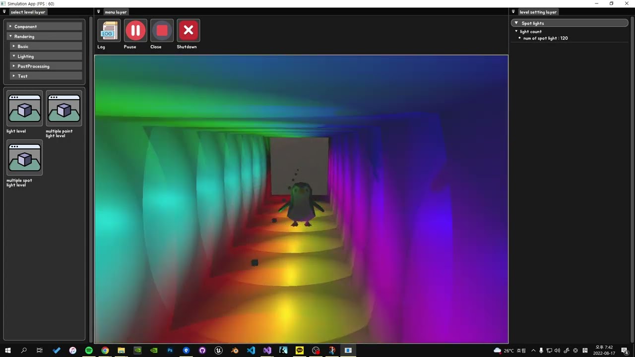
Task: Expand the Test subsection
Action: click(46, 76)
